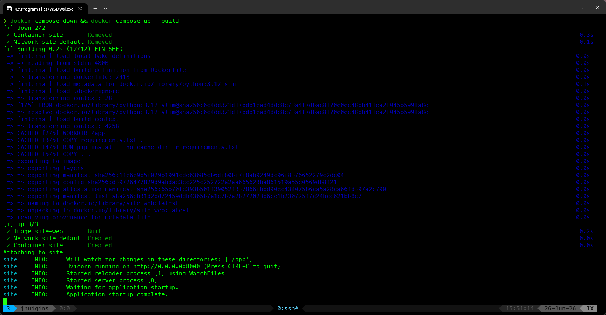The width and height of the screenshot is (606, 315).
Task: Click the 26-Jun-26 date in status bar
Action: 560,308
